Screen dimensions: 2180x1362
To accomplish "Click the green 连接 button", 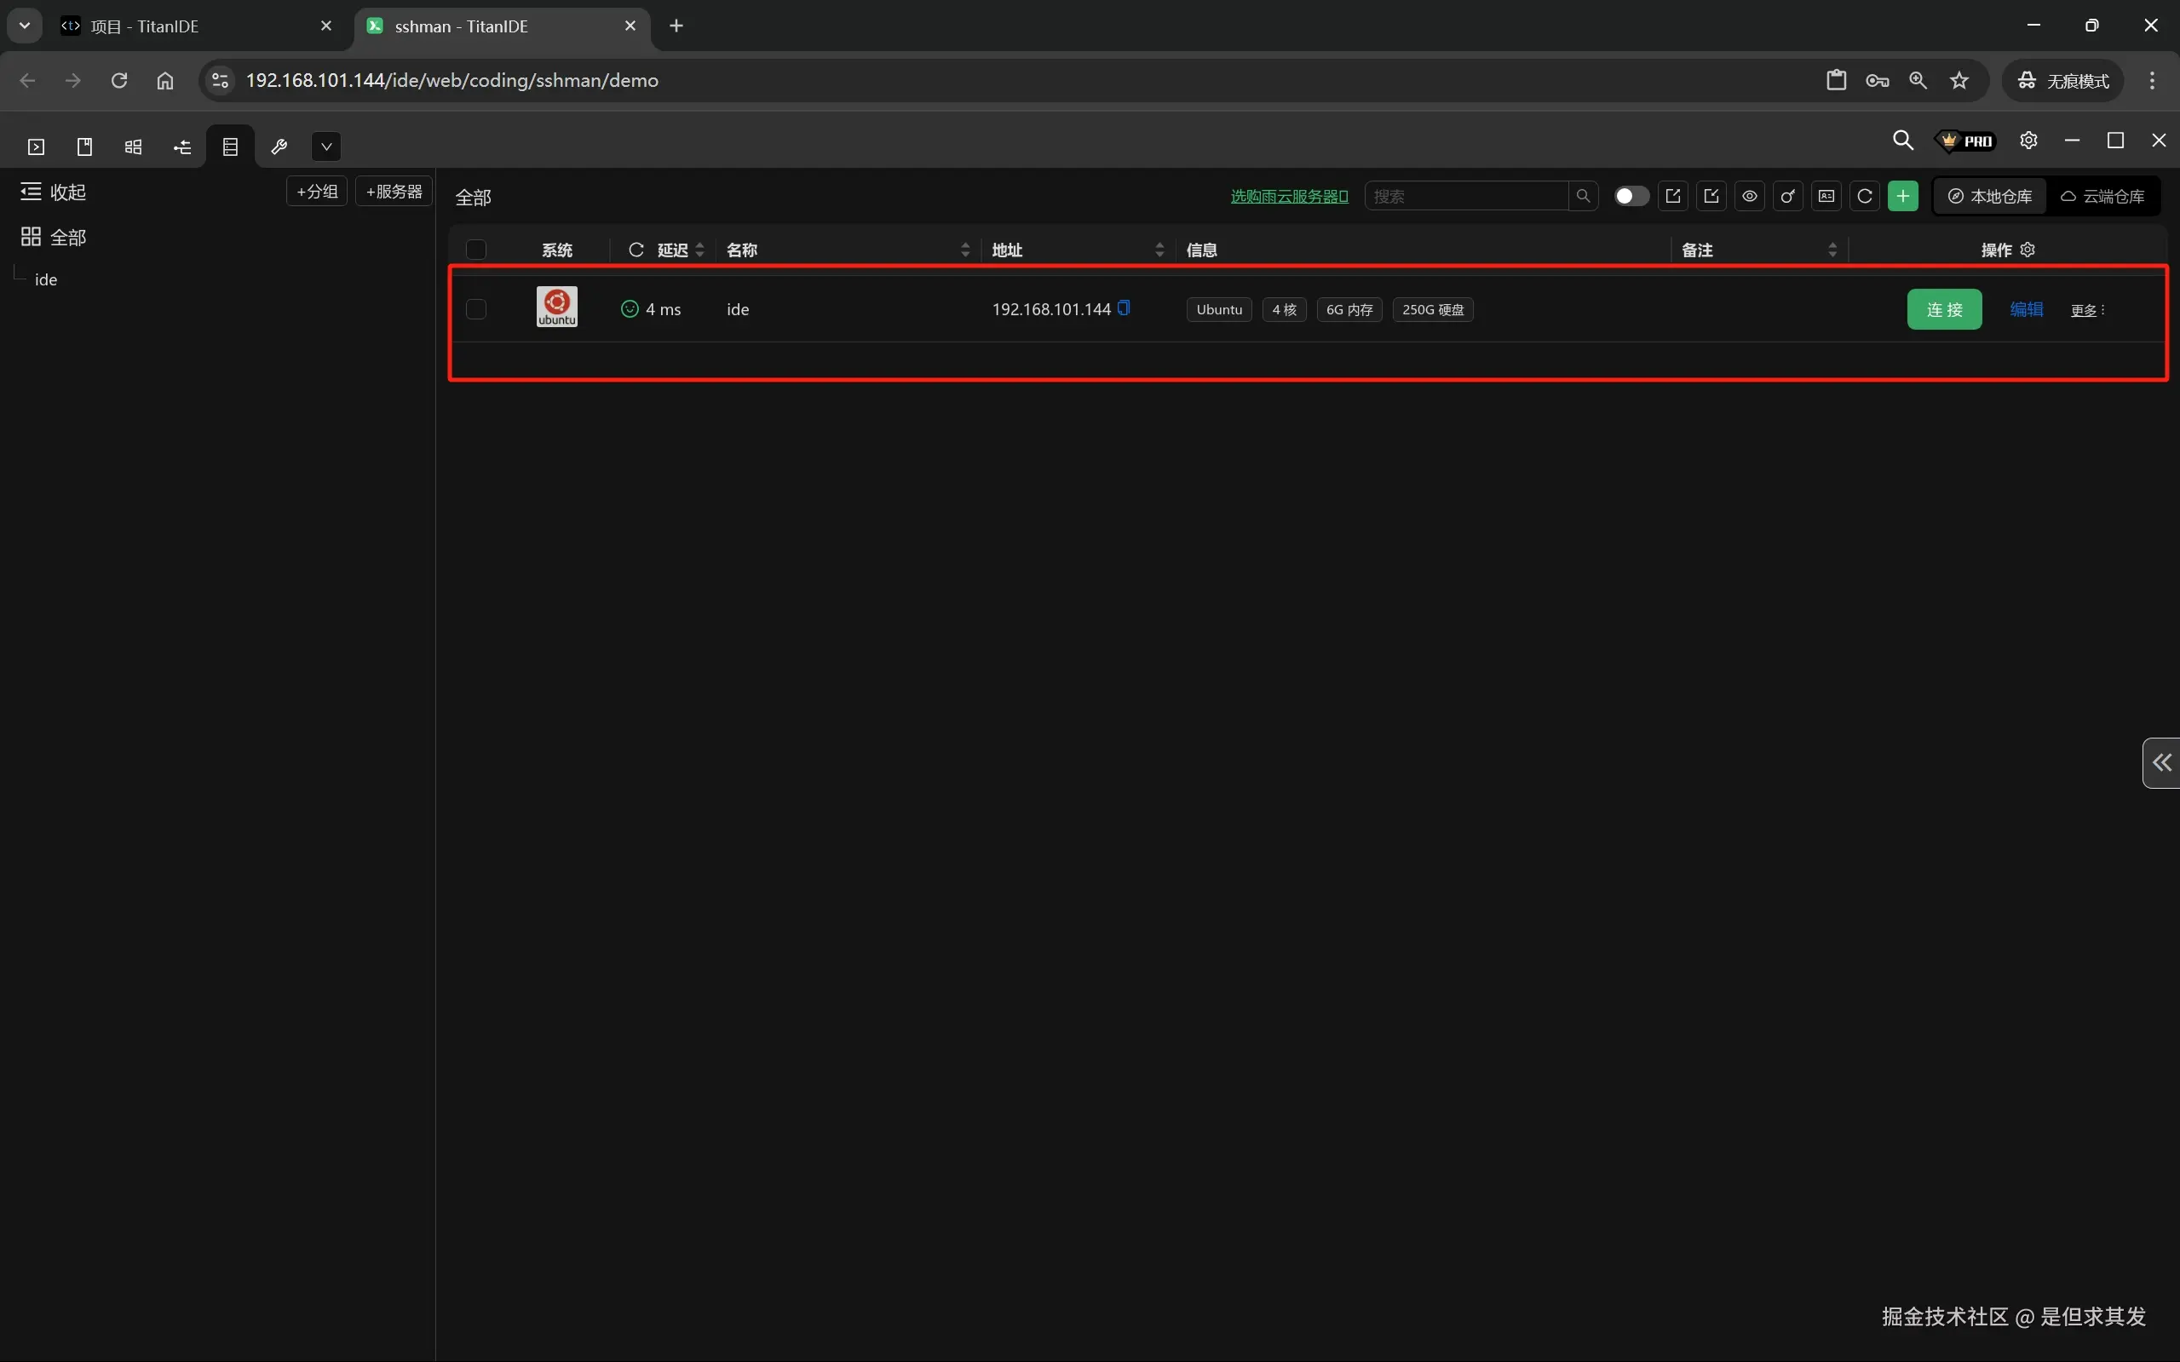I will 1944,309.
